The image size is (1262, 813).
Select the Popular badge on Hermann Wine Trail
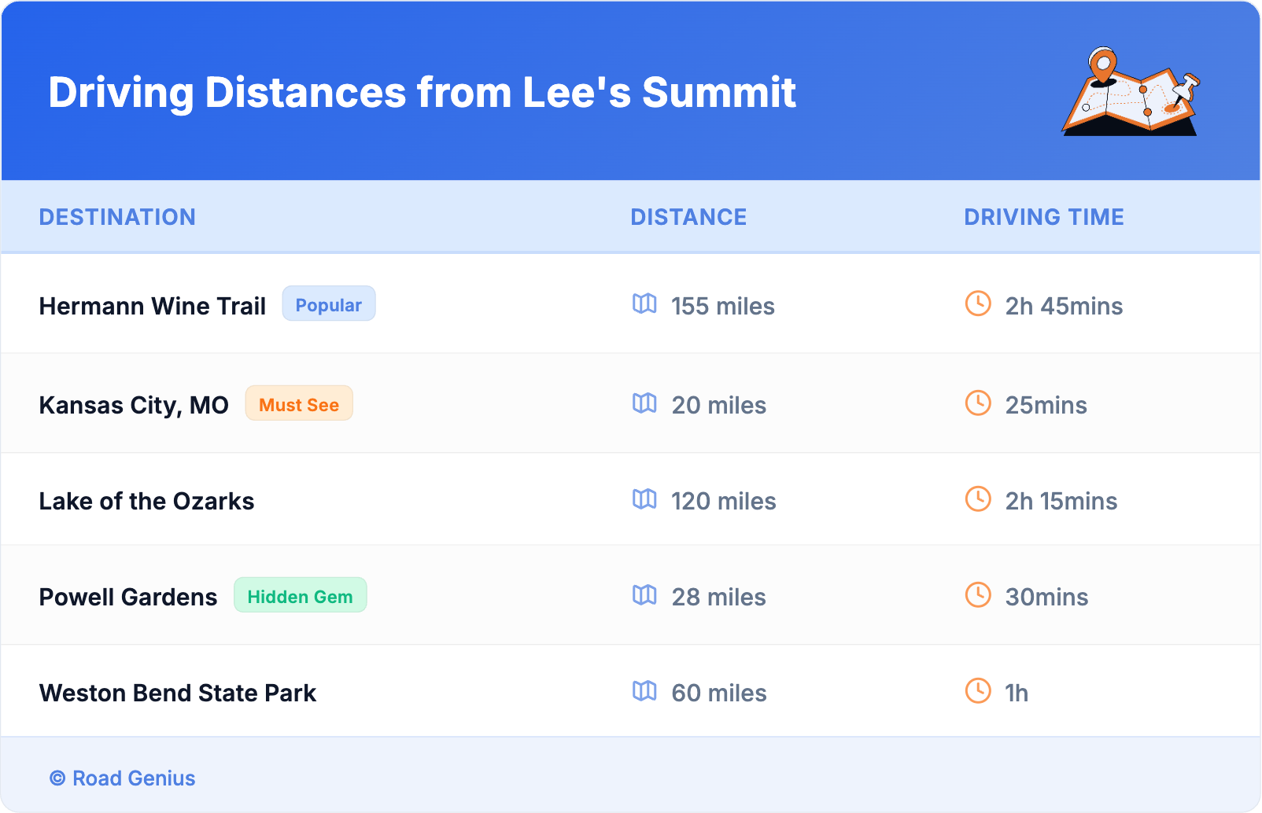328,304
